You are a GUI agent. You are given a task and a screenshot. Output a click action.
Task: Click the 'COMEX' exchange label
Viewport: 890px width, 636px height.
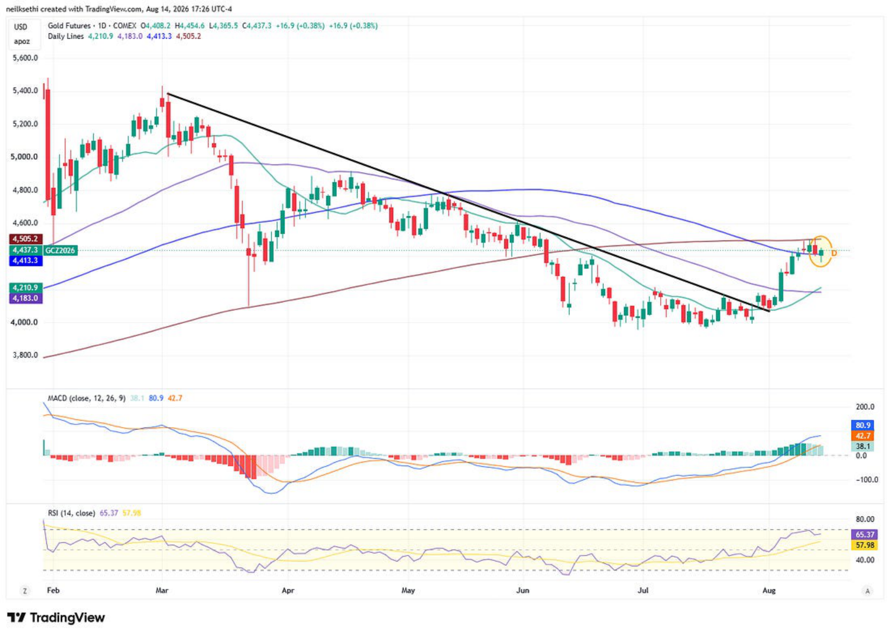click(125, 25)
